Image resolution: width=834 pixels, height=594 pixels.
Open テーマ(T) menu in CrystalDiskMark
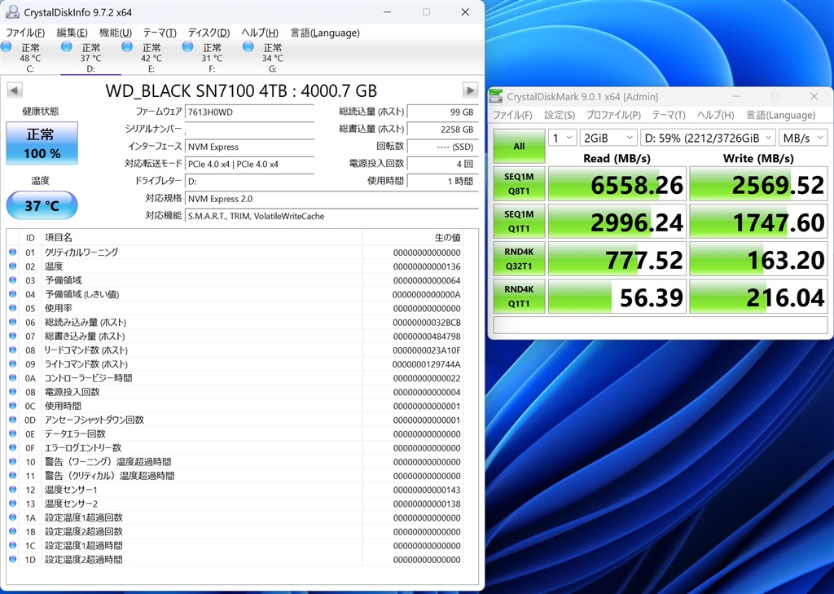click(x=669, y=115)
